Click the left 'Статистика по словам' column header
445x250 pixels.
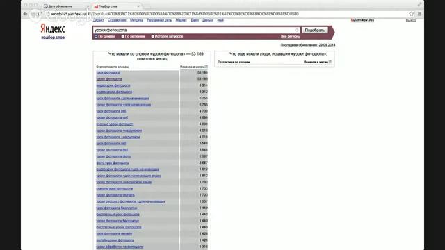[x=113, y=67]
